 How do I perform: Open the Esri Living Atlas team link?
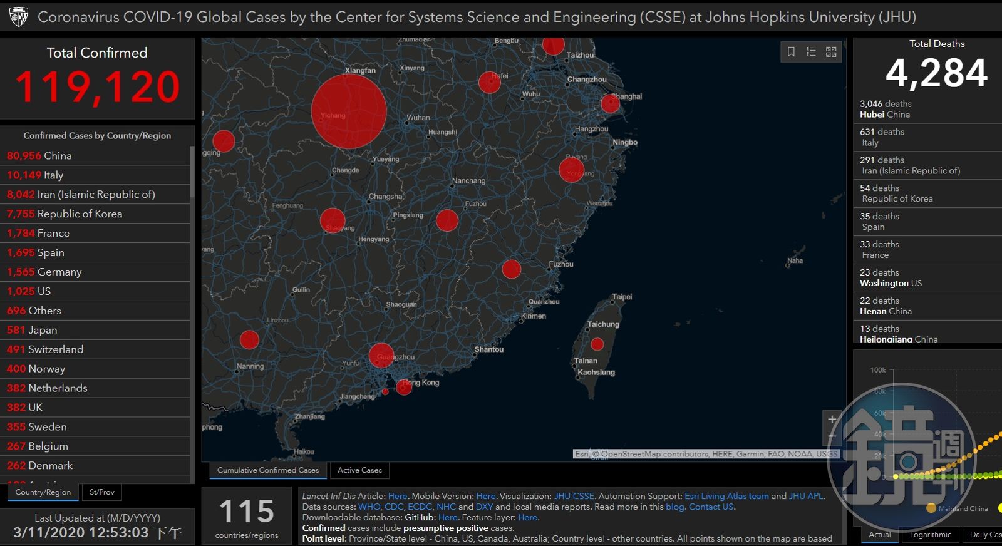pyautogui.click(x=726, y=496)
